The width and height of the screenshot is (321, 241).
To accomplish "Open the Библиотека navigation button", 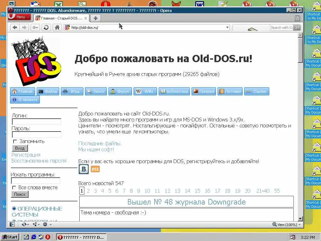I will (174, 91).
